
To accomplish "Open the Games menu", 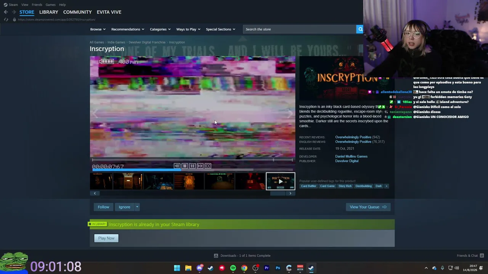I will click(x=51, y=5).
